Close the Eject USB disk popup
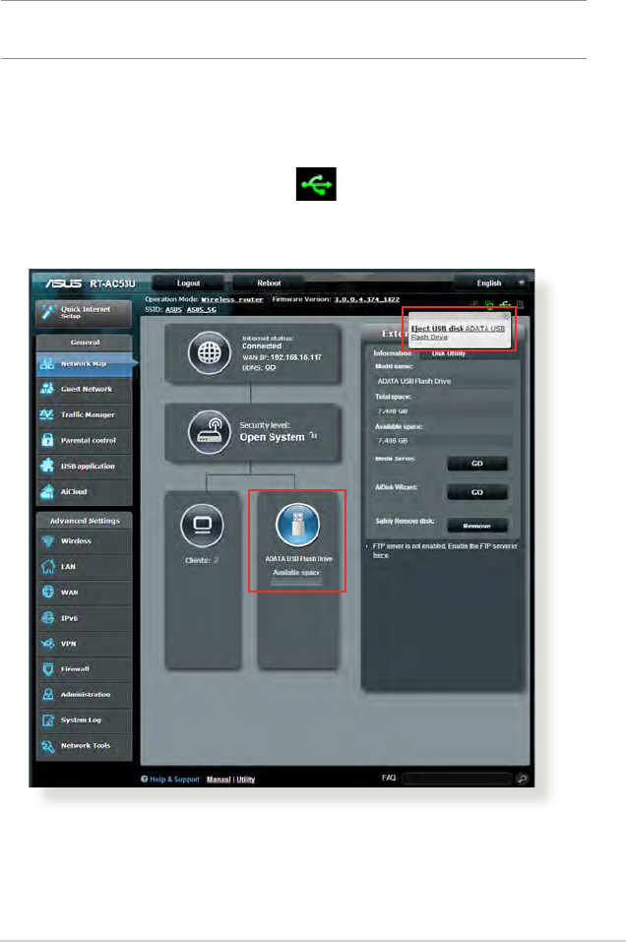Image resolution: width=626 pixels, height=942 pixels. click(507, 315)
